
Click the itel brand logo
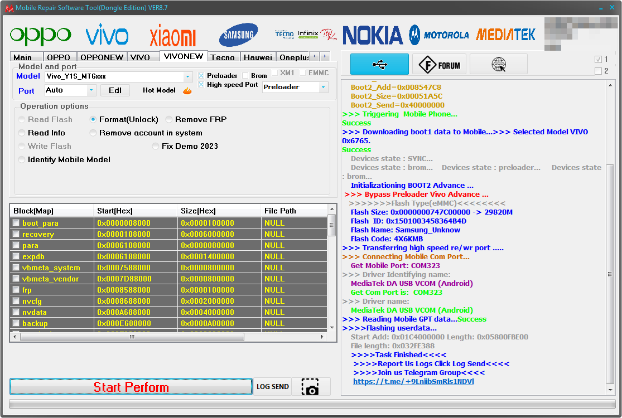coord(329,35)
